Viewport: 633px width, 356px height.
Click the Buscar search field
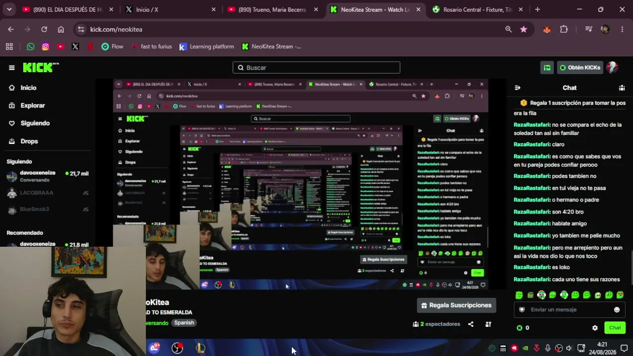[x=316, y=68]
